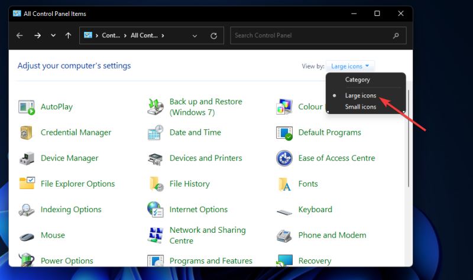Click the Mouse icon

[x=27, y=236]
